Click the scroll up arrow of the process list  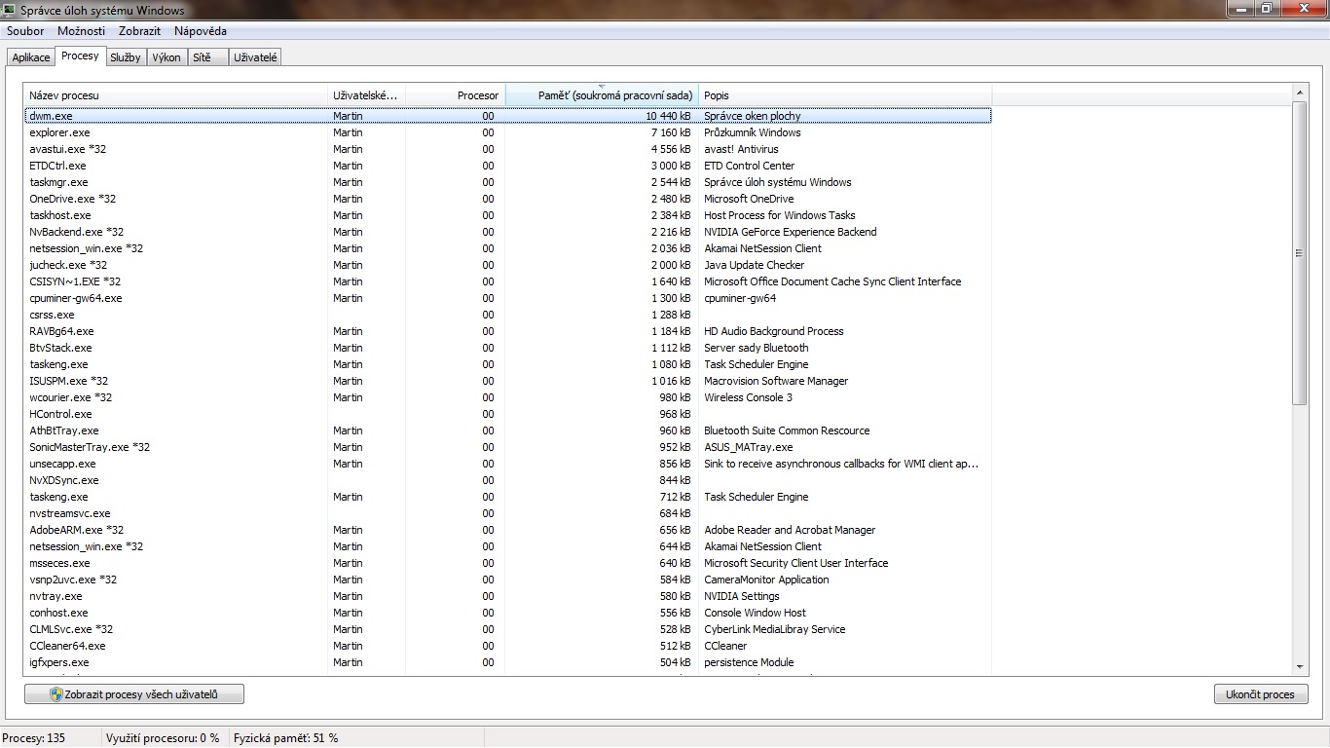[x=1300, y=93]
